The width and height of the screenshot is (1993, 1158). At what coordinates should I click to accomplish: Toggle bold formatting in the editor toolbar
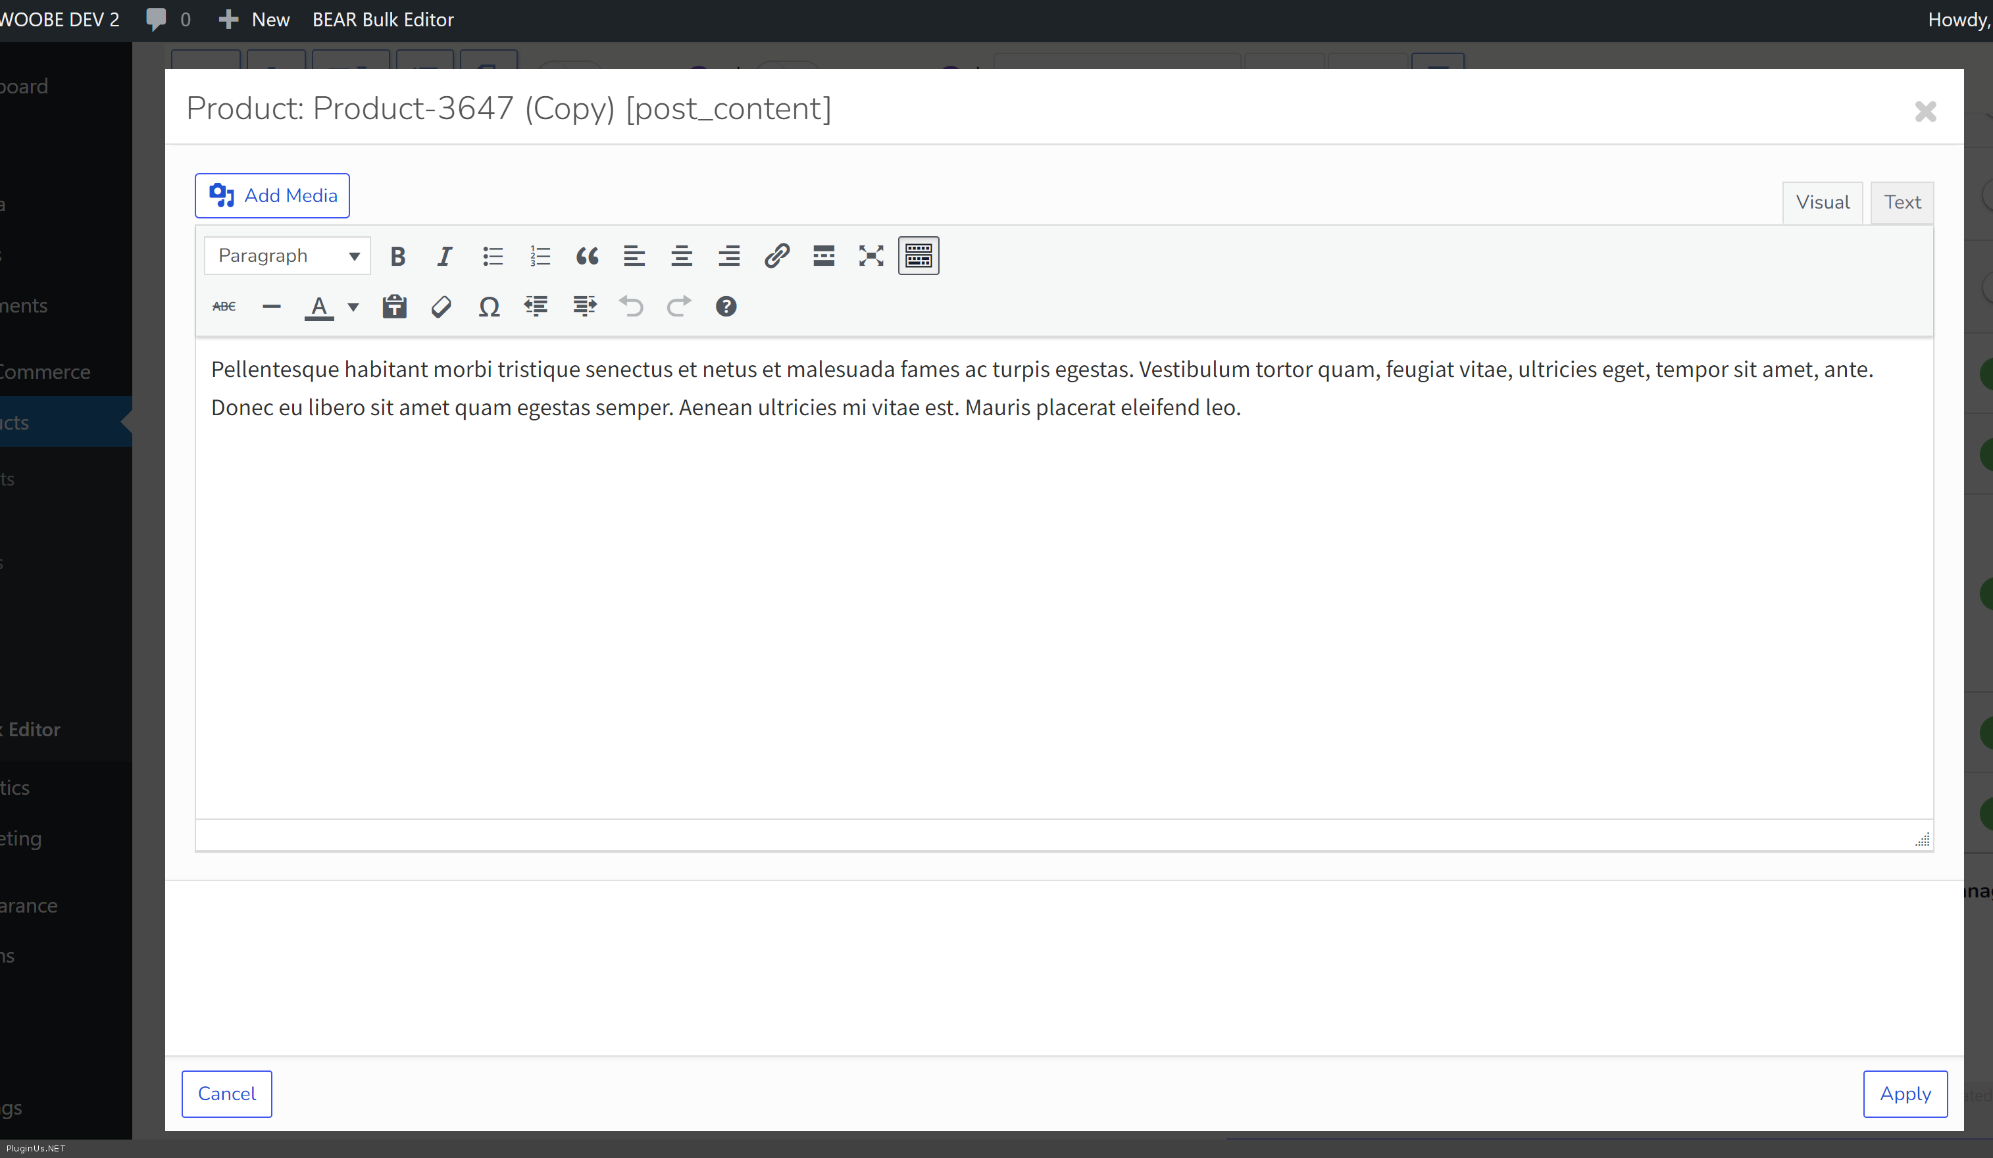click(x=398, y=255)
